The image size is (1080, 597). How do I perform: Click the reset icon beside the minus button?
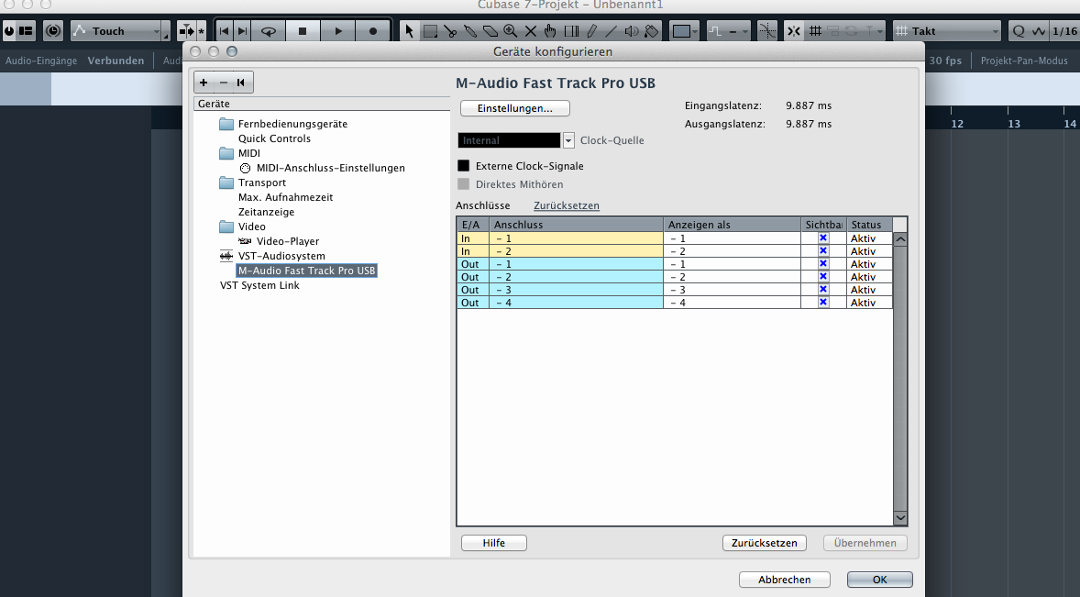click(x=241, y=83)
